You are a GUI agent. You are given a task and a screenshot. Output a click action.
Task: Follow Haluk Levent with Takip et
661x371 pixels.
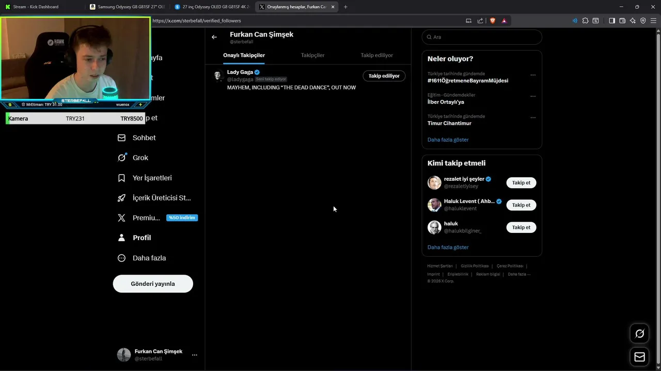click(521, 205)
